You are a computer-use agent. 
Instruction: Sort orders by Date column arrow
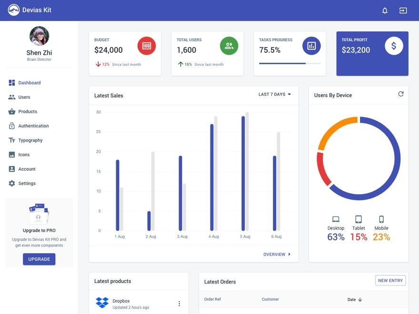click(x=360, y=300)
